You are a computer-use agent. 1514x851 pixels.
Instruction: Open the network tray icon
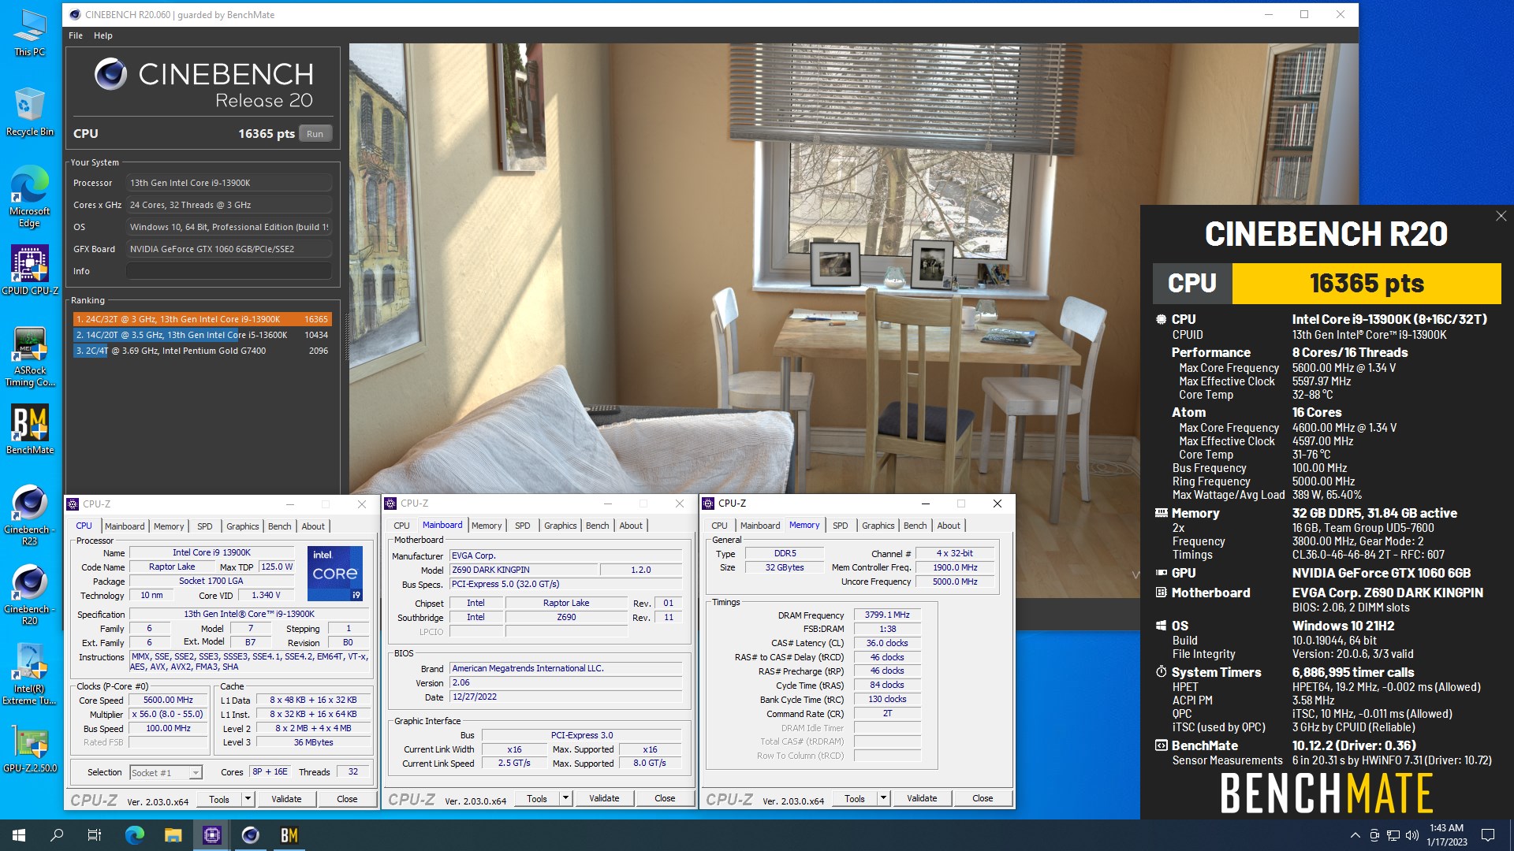(1393, 835)
